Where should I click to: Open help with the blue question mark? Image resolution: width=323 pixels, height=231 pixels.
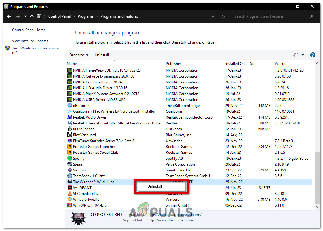click(312, 55)
